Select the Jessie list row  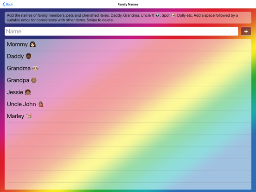[x=128, y=93]
